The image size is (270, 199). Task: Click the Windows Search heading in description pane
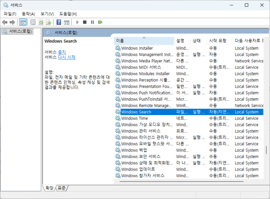pyautogui.click(x=60, y=41)
